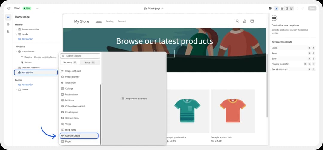Expand the Footer section in sidebar
The image size is (323, 150).
[x=16, y=90]
